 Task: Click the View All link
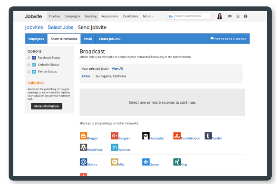pos(117,68)
